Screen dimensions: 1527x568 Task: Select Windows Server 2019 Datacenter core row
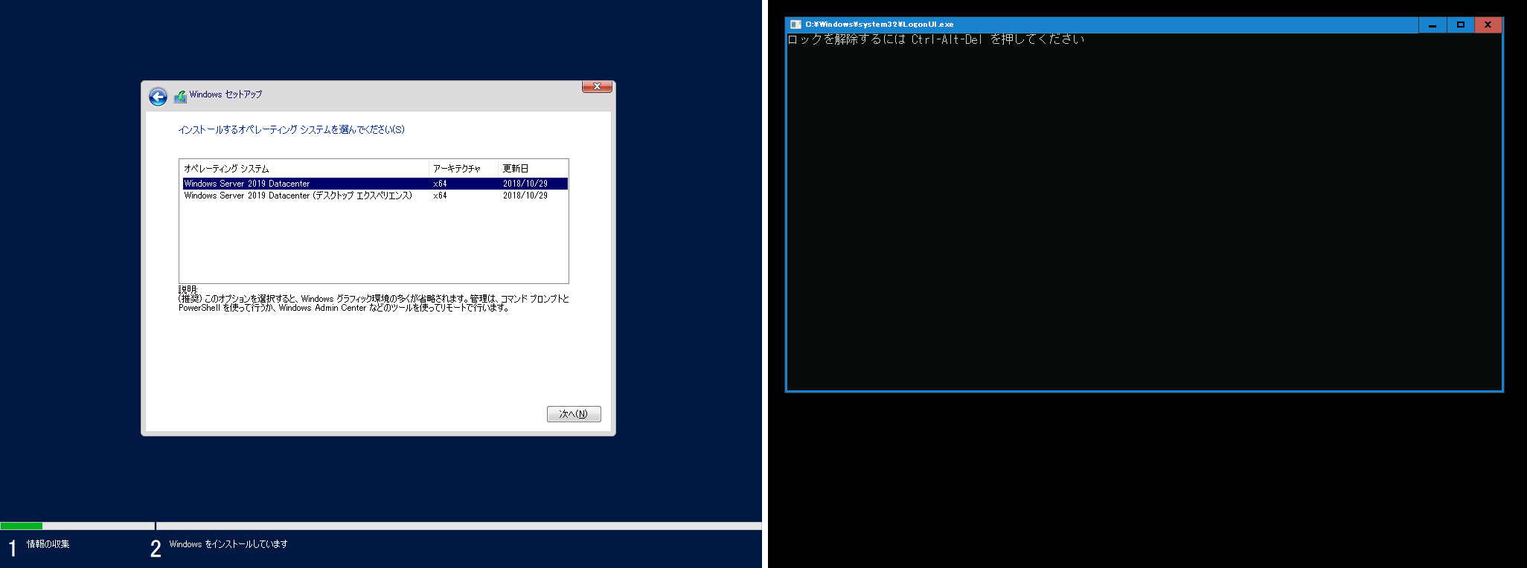click(375, 184)
